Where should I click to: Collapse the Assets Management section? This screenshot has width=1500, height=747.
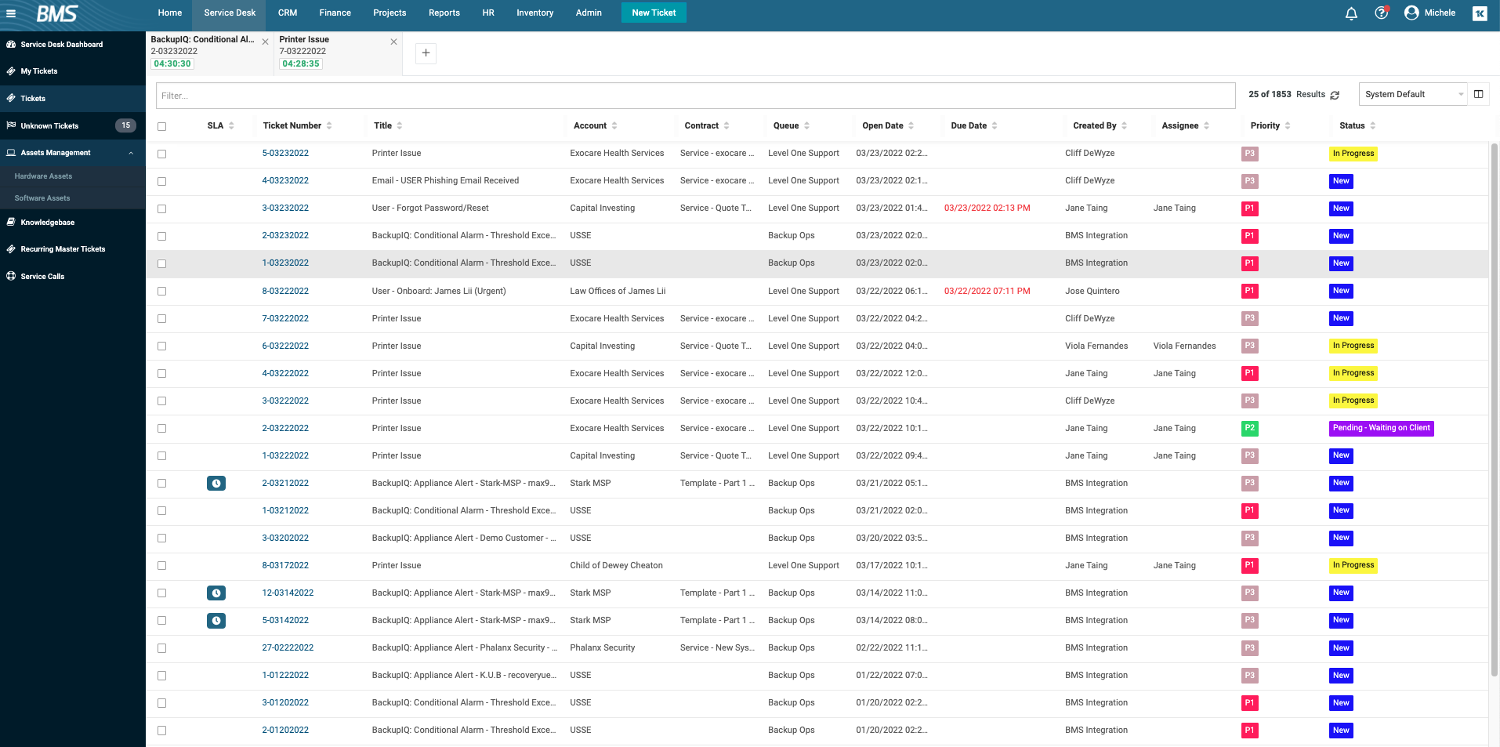click(131, 153)
